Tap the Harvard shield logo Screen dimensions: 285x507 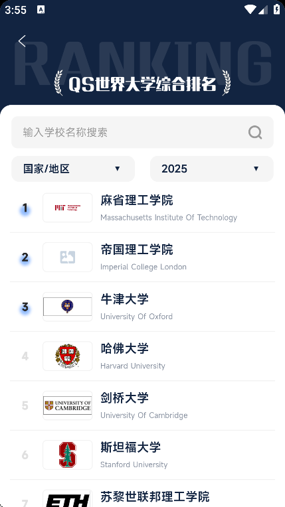click(x=68, y=356)
